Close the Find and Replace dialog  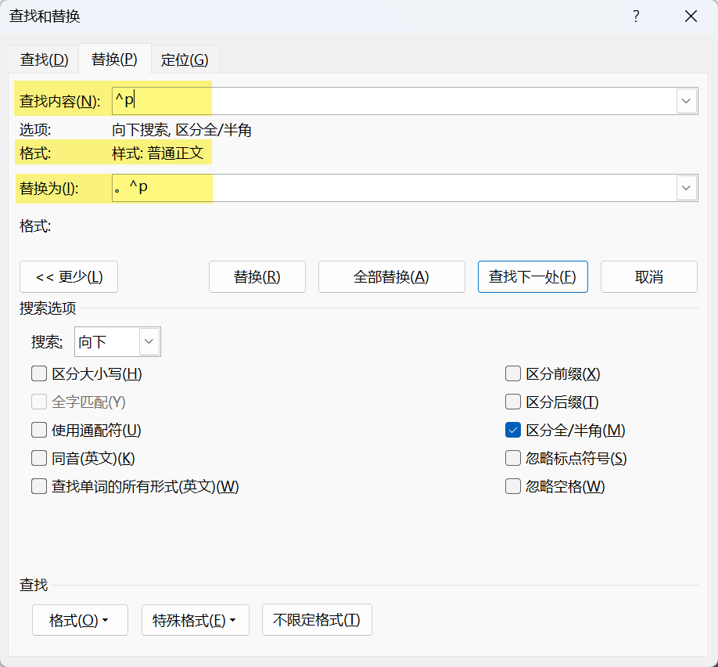pyautogui.click(x=691, y=16)
